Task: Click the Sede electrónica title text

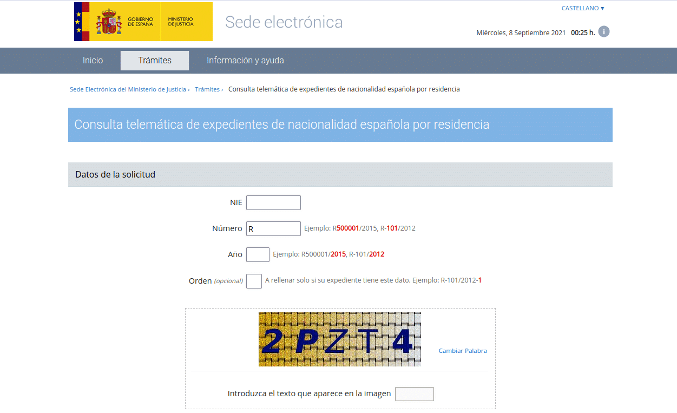Action: 284,22
